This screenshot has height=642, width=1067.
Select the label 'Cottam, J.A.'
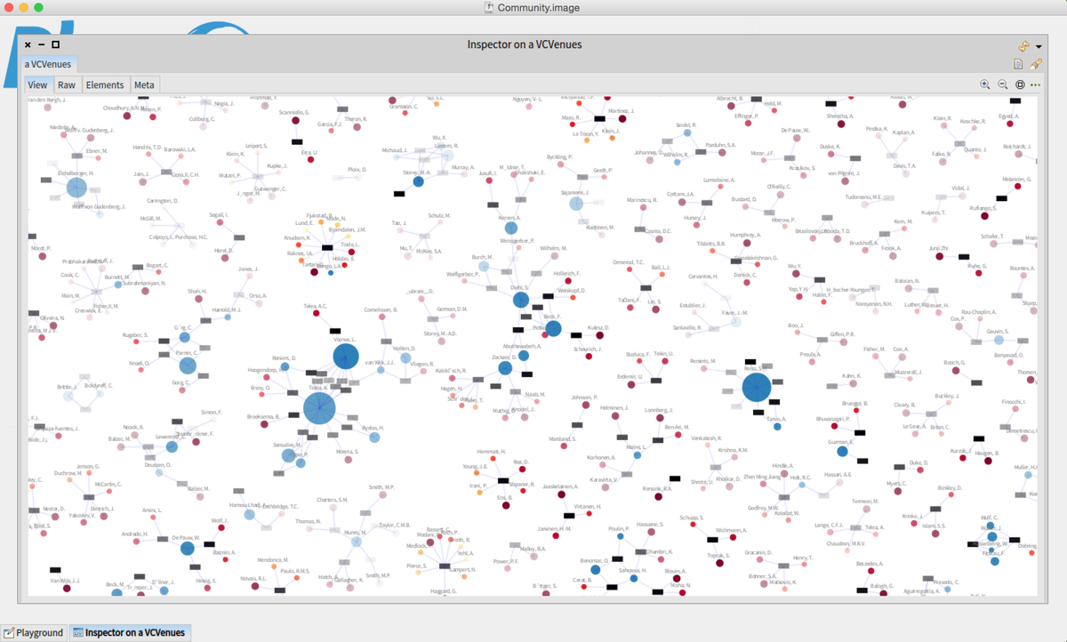tap(681, 193)
